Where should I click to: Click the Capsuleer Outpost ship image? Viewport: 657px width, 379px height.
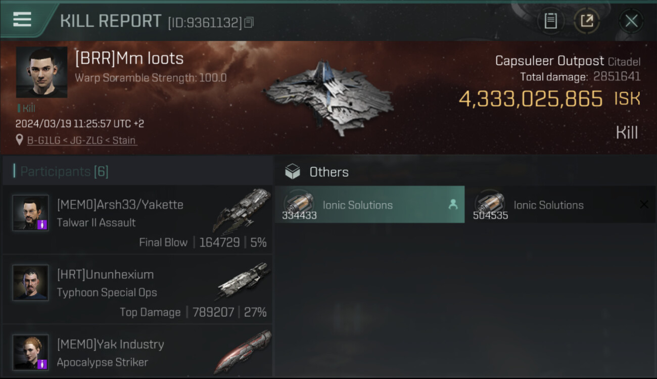329,98
